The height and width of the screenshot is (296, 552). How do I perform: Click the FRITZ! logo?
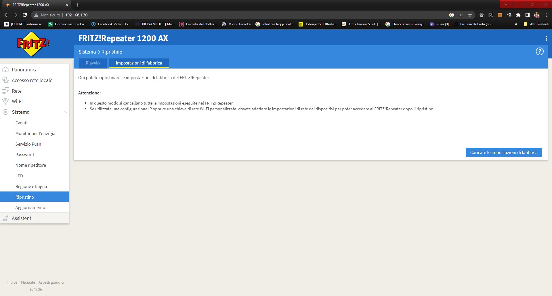point(33,44)
